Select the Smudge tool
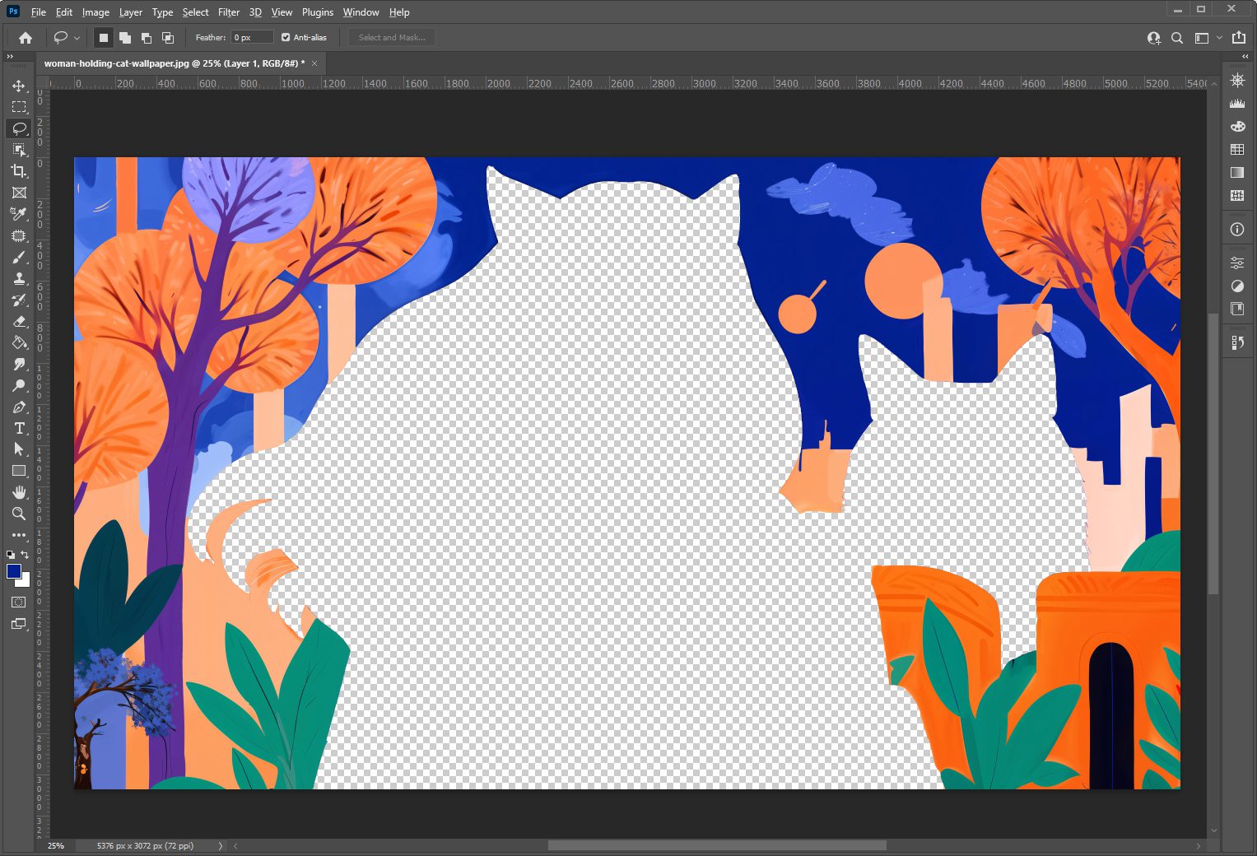Screen dimensions: 1257x856 [19, 365]
